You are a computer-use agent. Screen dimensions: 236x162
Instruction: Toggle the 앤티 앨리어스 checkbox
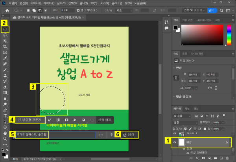coord(77,10)
